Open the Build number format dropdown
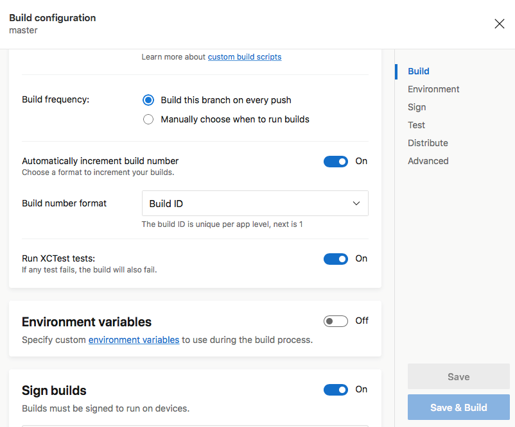 point(254,203)
